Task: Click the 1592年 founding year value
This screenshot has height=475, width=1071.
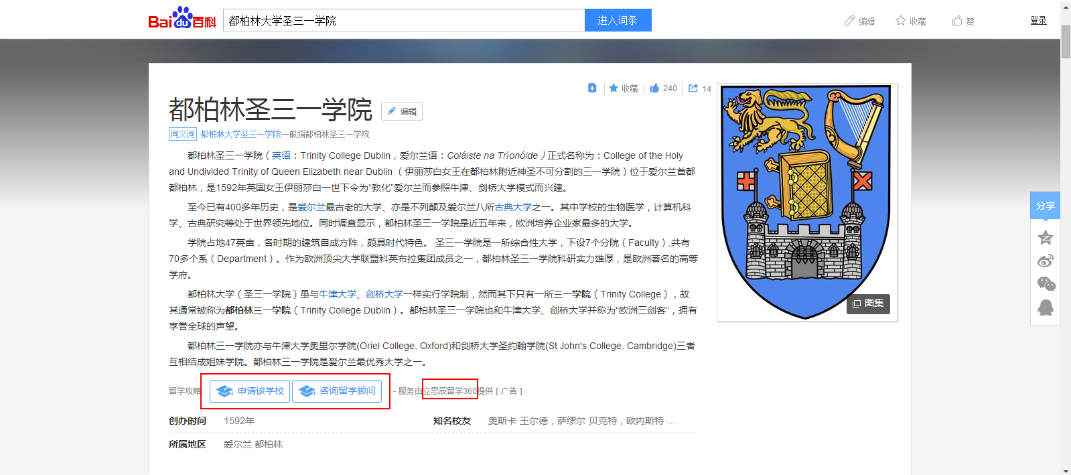Action: point(239,421)
